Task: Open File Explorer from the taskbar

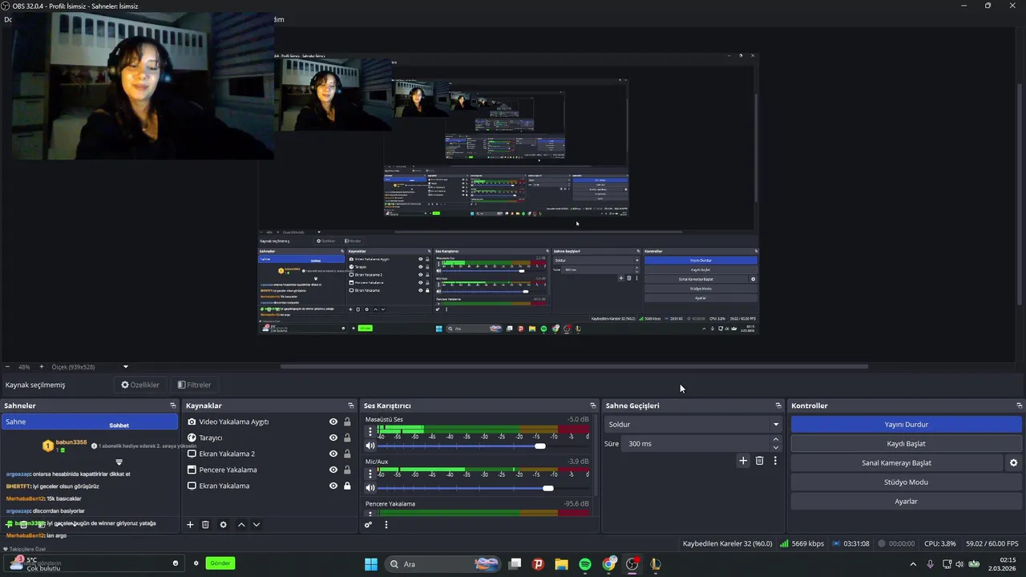Action: (561, 564)
